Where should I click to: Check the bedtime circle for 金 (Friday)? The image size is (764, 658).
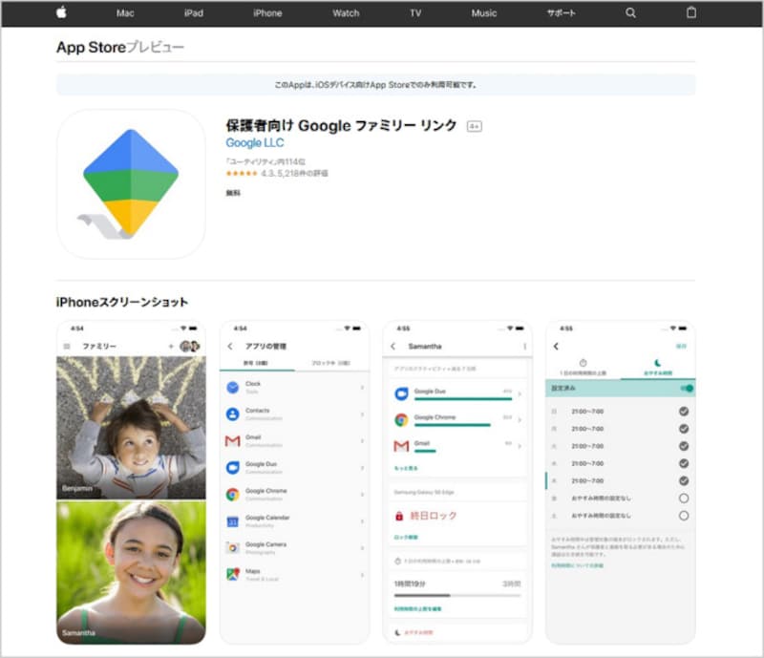coord(685,498)
